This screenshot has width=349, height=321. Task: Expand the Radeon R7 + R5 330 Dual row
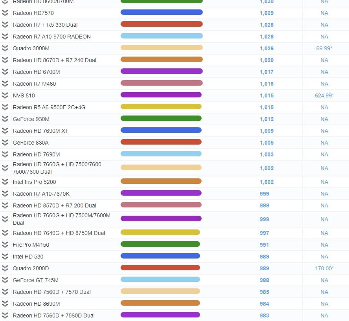click(x=5, y=25)
